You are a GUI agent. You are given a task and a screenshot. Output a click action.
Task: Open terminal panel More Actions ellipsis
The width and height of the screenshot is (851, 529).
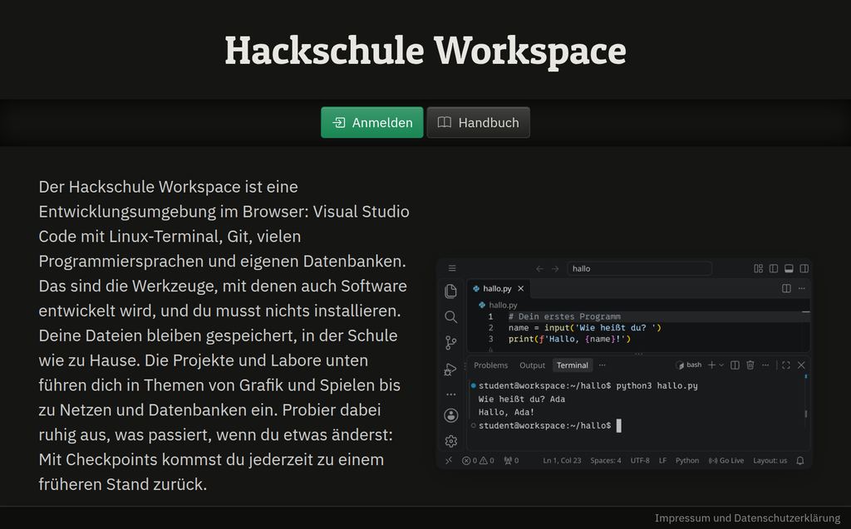(765, 365)
